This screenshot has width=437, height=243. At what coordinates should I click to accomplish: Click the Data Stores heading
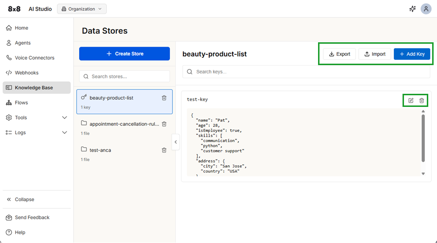click(x=104, y=31)
